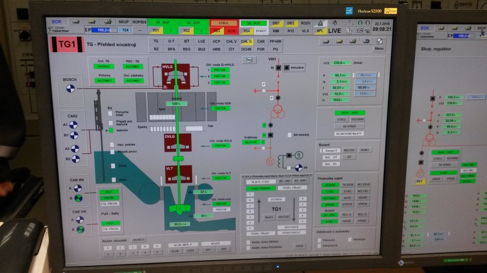
Task: Check the Havarijní shutdown checkbox
Action: [350, 239]
